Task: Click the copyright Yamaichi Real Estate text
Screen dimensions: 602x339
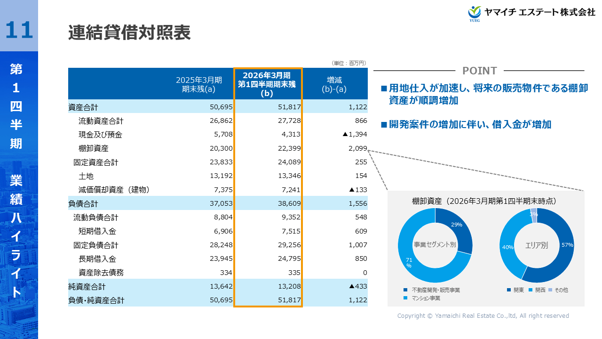Action: pyautogui.click(x=483, y=316)
